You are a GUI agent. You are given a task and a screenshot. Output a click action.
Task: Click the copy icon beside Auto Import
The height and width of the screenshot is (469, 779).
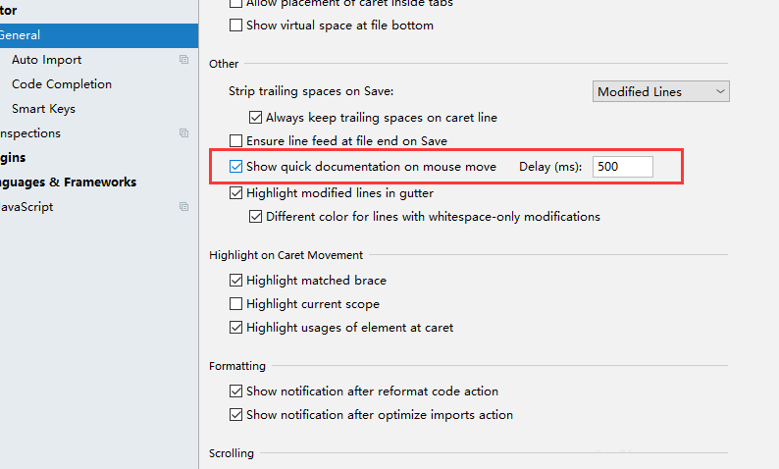(183, 60)
